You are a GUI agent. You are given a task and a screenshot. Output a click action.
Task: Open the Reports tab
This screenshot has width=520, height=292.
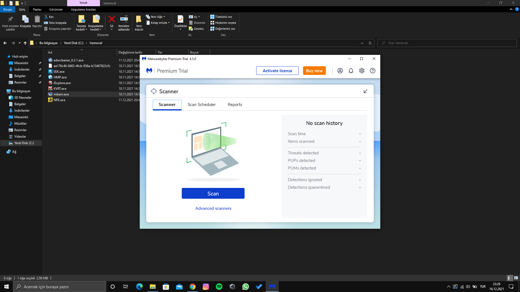pyautogui.click(x=235, y=105)
